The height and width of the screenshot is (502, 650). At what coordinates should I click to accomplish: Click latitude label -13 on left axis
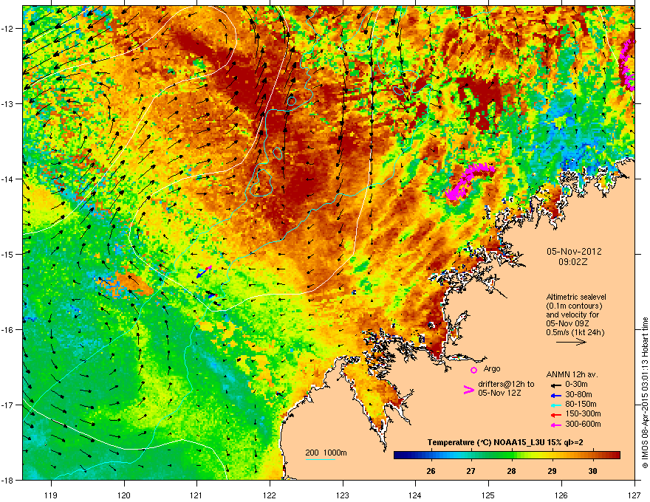[x=7, y=104]
